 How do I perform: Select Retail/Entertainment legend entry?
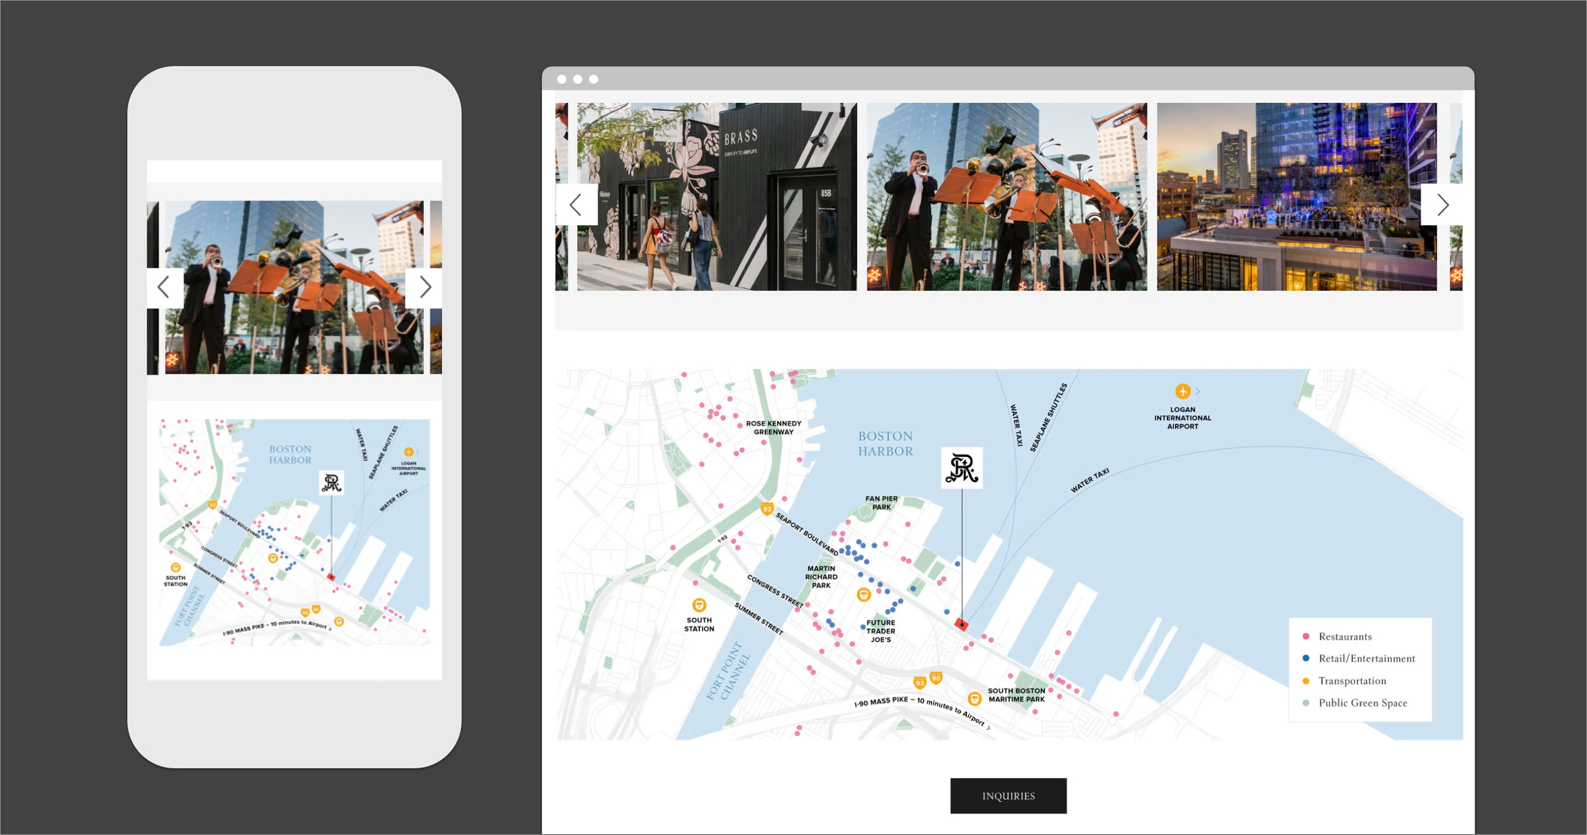(1366, 659)
